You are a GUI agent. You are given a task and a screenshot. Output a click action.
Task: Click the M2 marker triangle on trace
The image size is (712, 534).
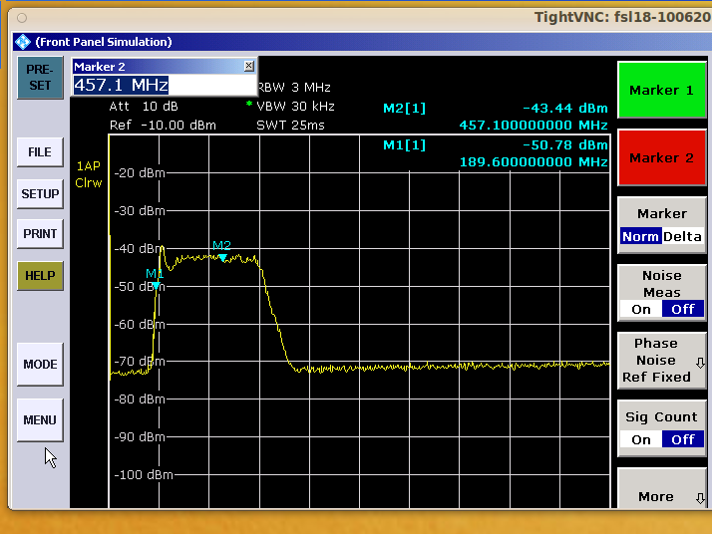click(222, 258)
